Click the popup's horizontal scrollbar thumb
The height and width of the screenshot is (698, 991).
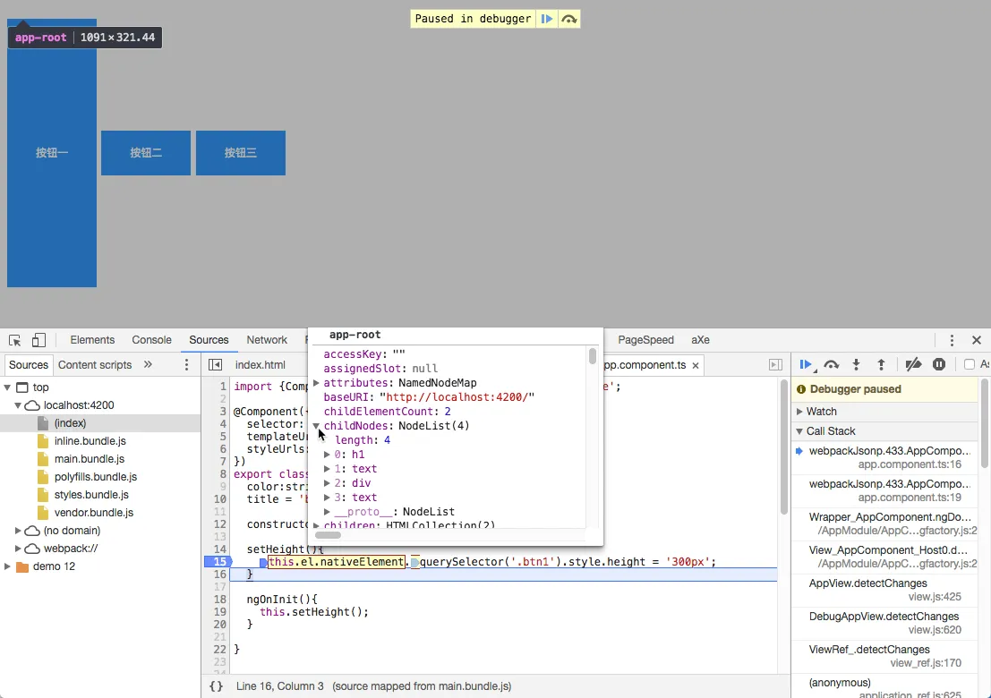(x=329, y=535)
